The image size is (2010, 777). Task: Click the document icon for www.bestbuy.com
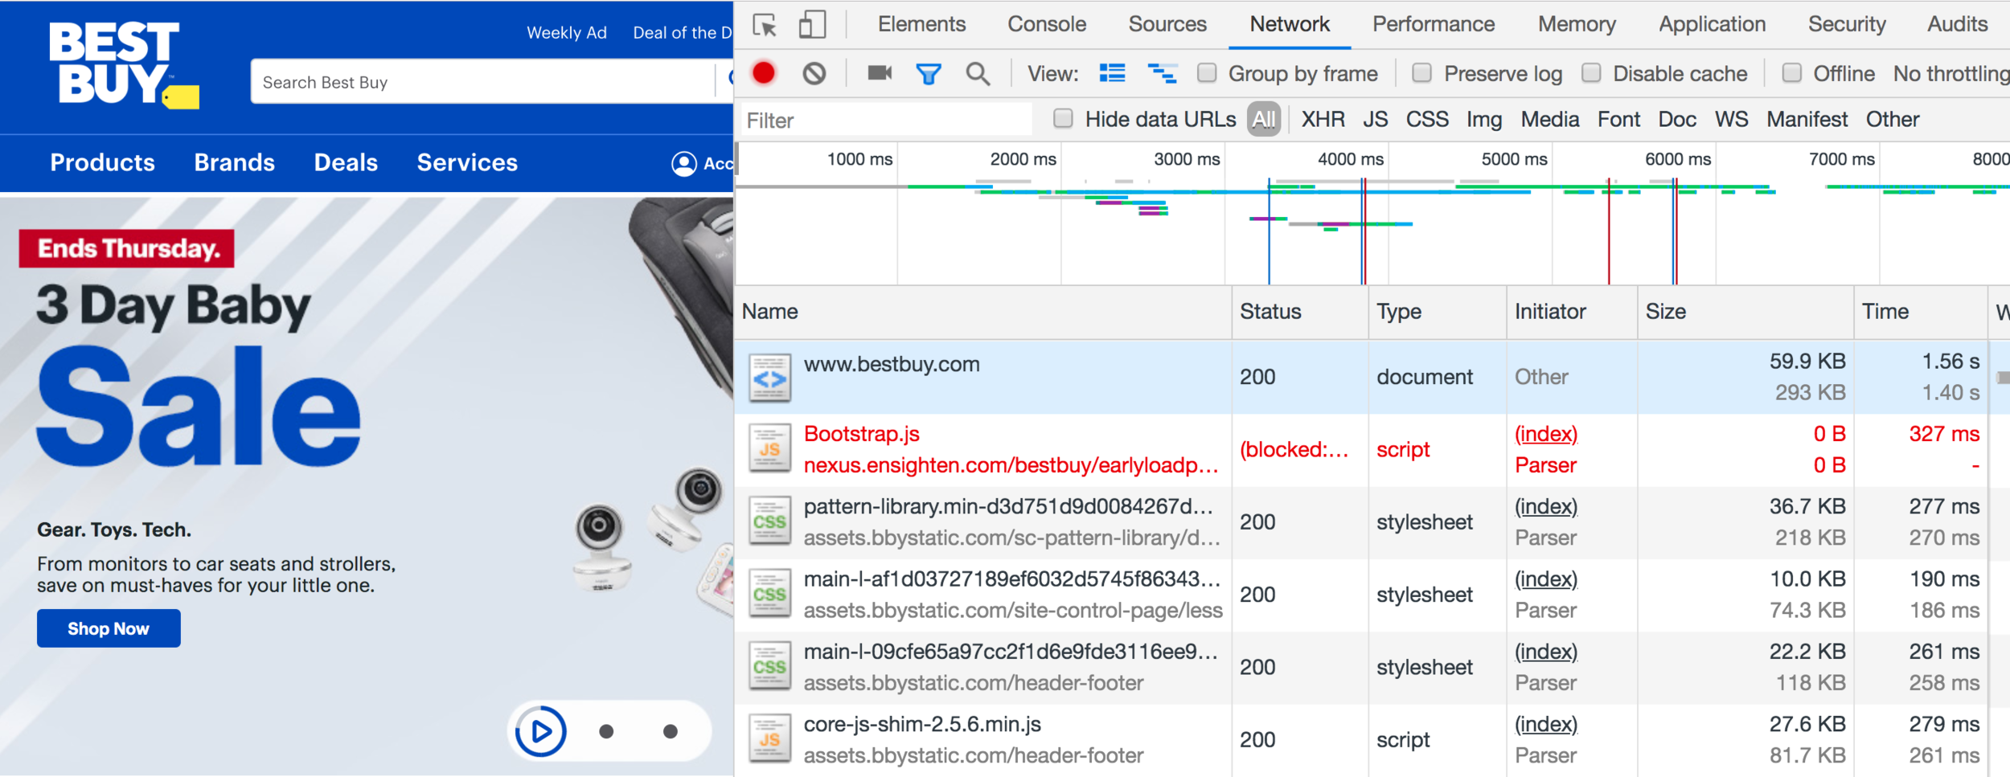coord(769,378)
